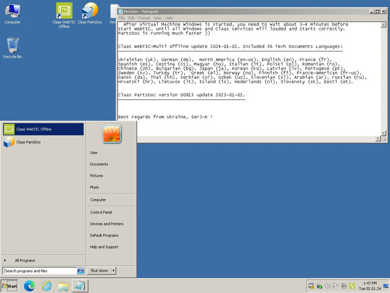Open Internet Explorer from taskbar
The image size is (390, 293).
[46, 286]
